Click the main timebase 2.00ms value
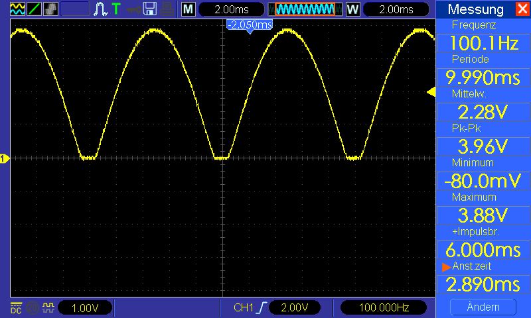 232,9
